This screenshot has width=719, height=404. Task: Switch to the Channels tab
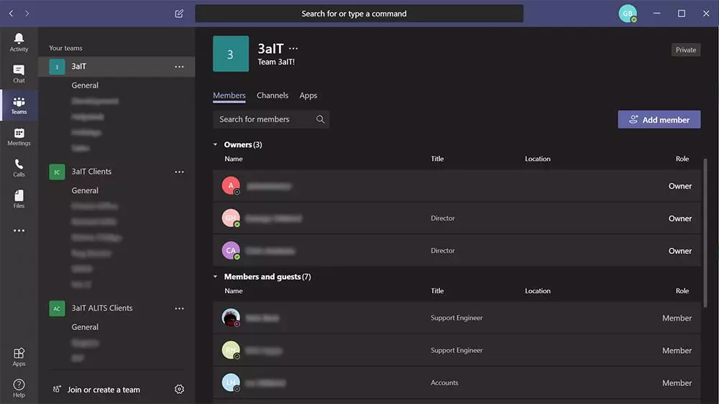tap(273, 95)
